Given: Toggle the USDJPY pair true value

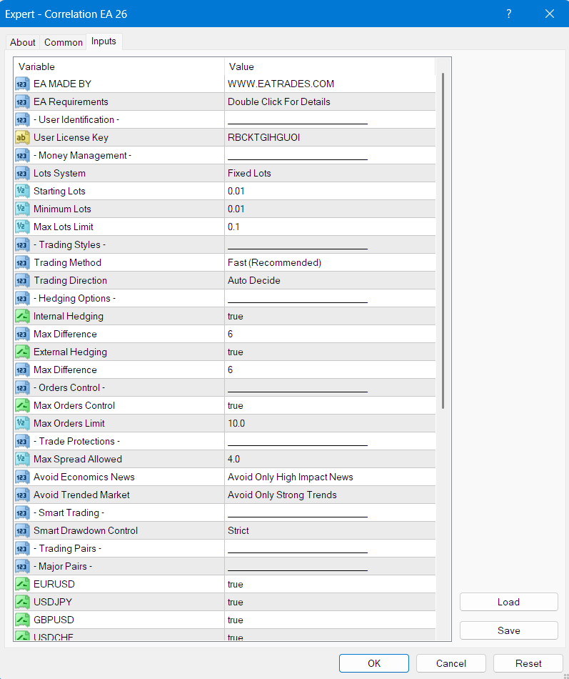Looking at the screenshot, I should (236, 602).
